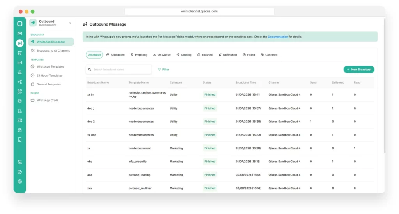Open the help question mark icon
The height and width of the screenshot is (214, 399).
pos(19,172)
